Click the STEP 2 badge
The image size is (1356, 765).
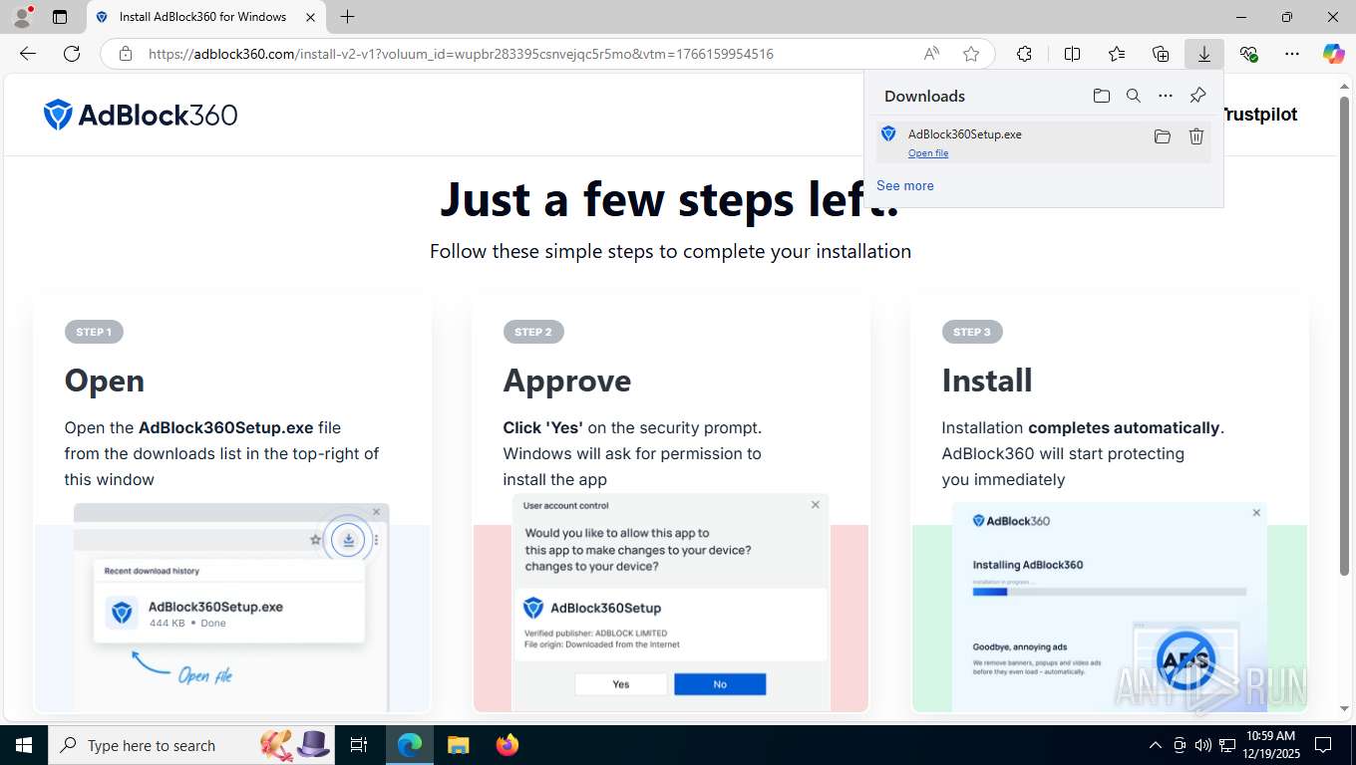coord(533,332)
